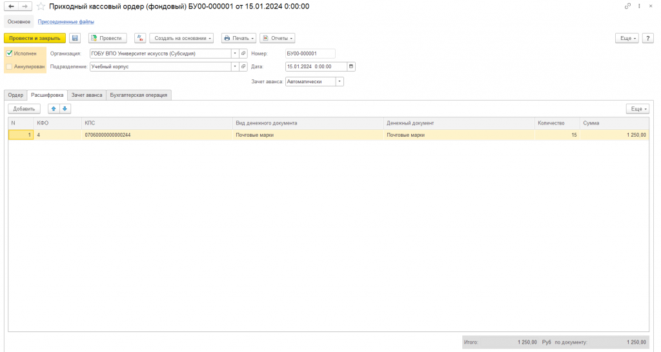This screenshot has height=352, width=661.
Task: Open Организация field link icon
Action: point(243,54)
